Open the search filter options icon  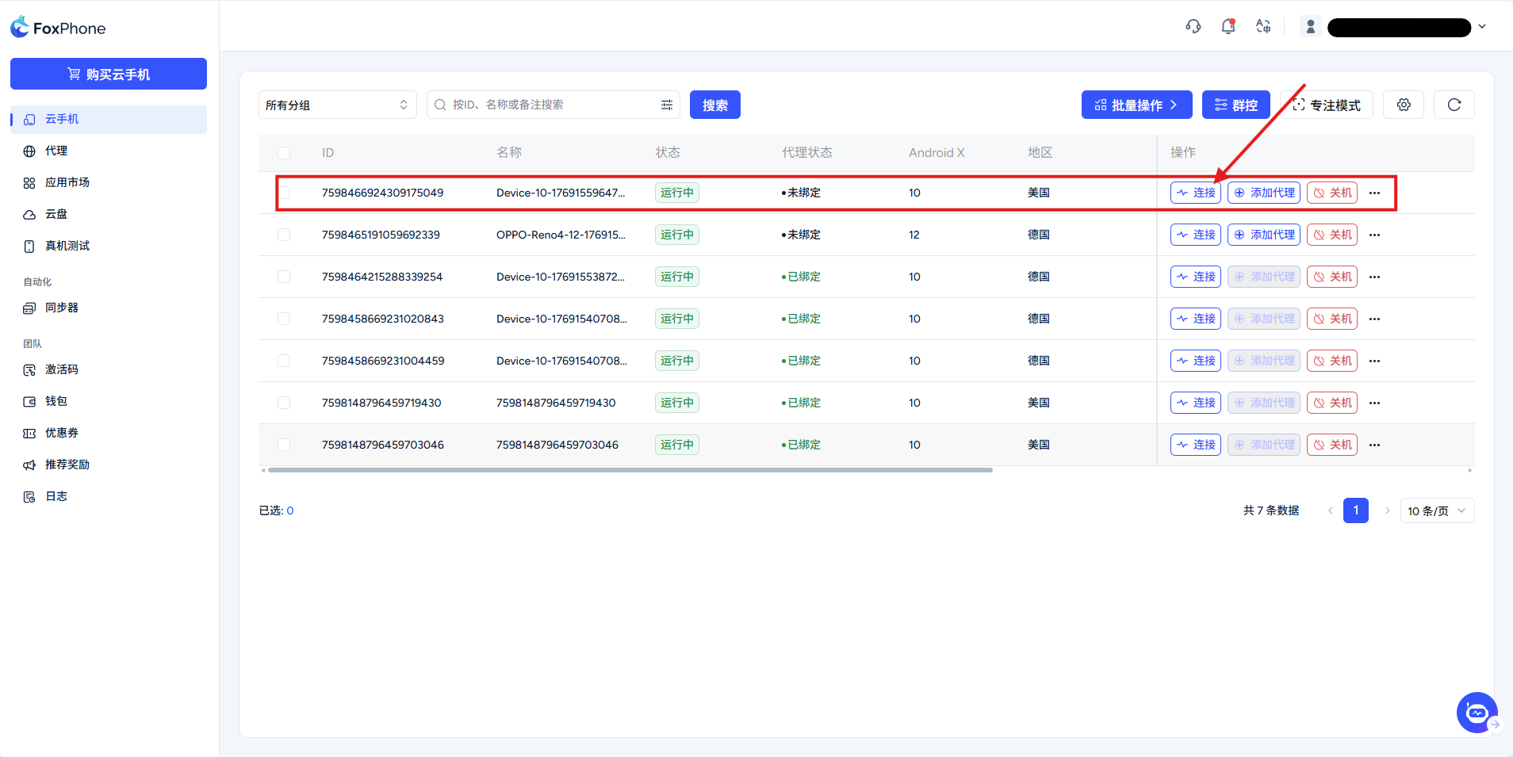pos(666,105)
